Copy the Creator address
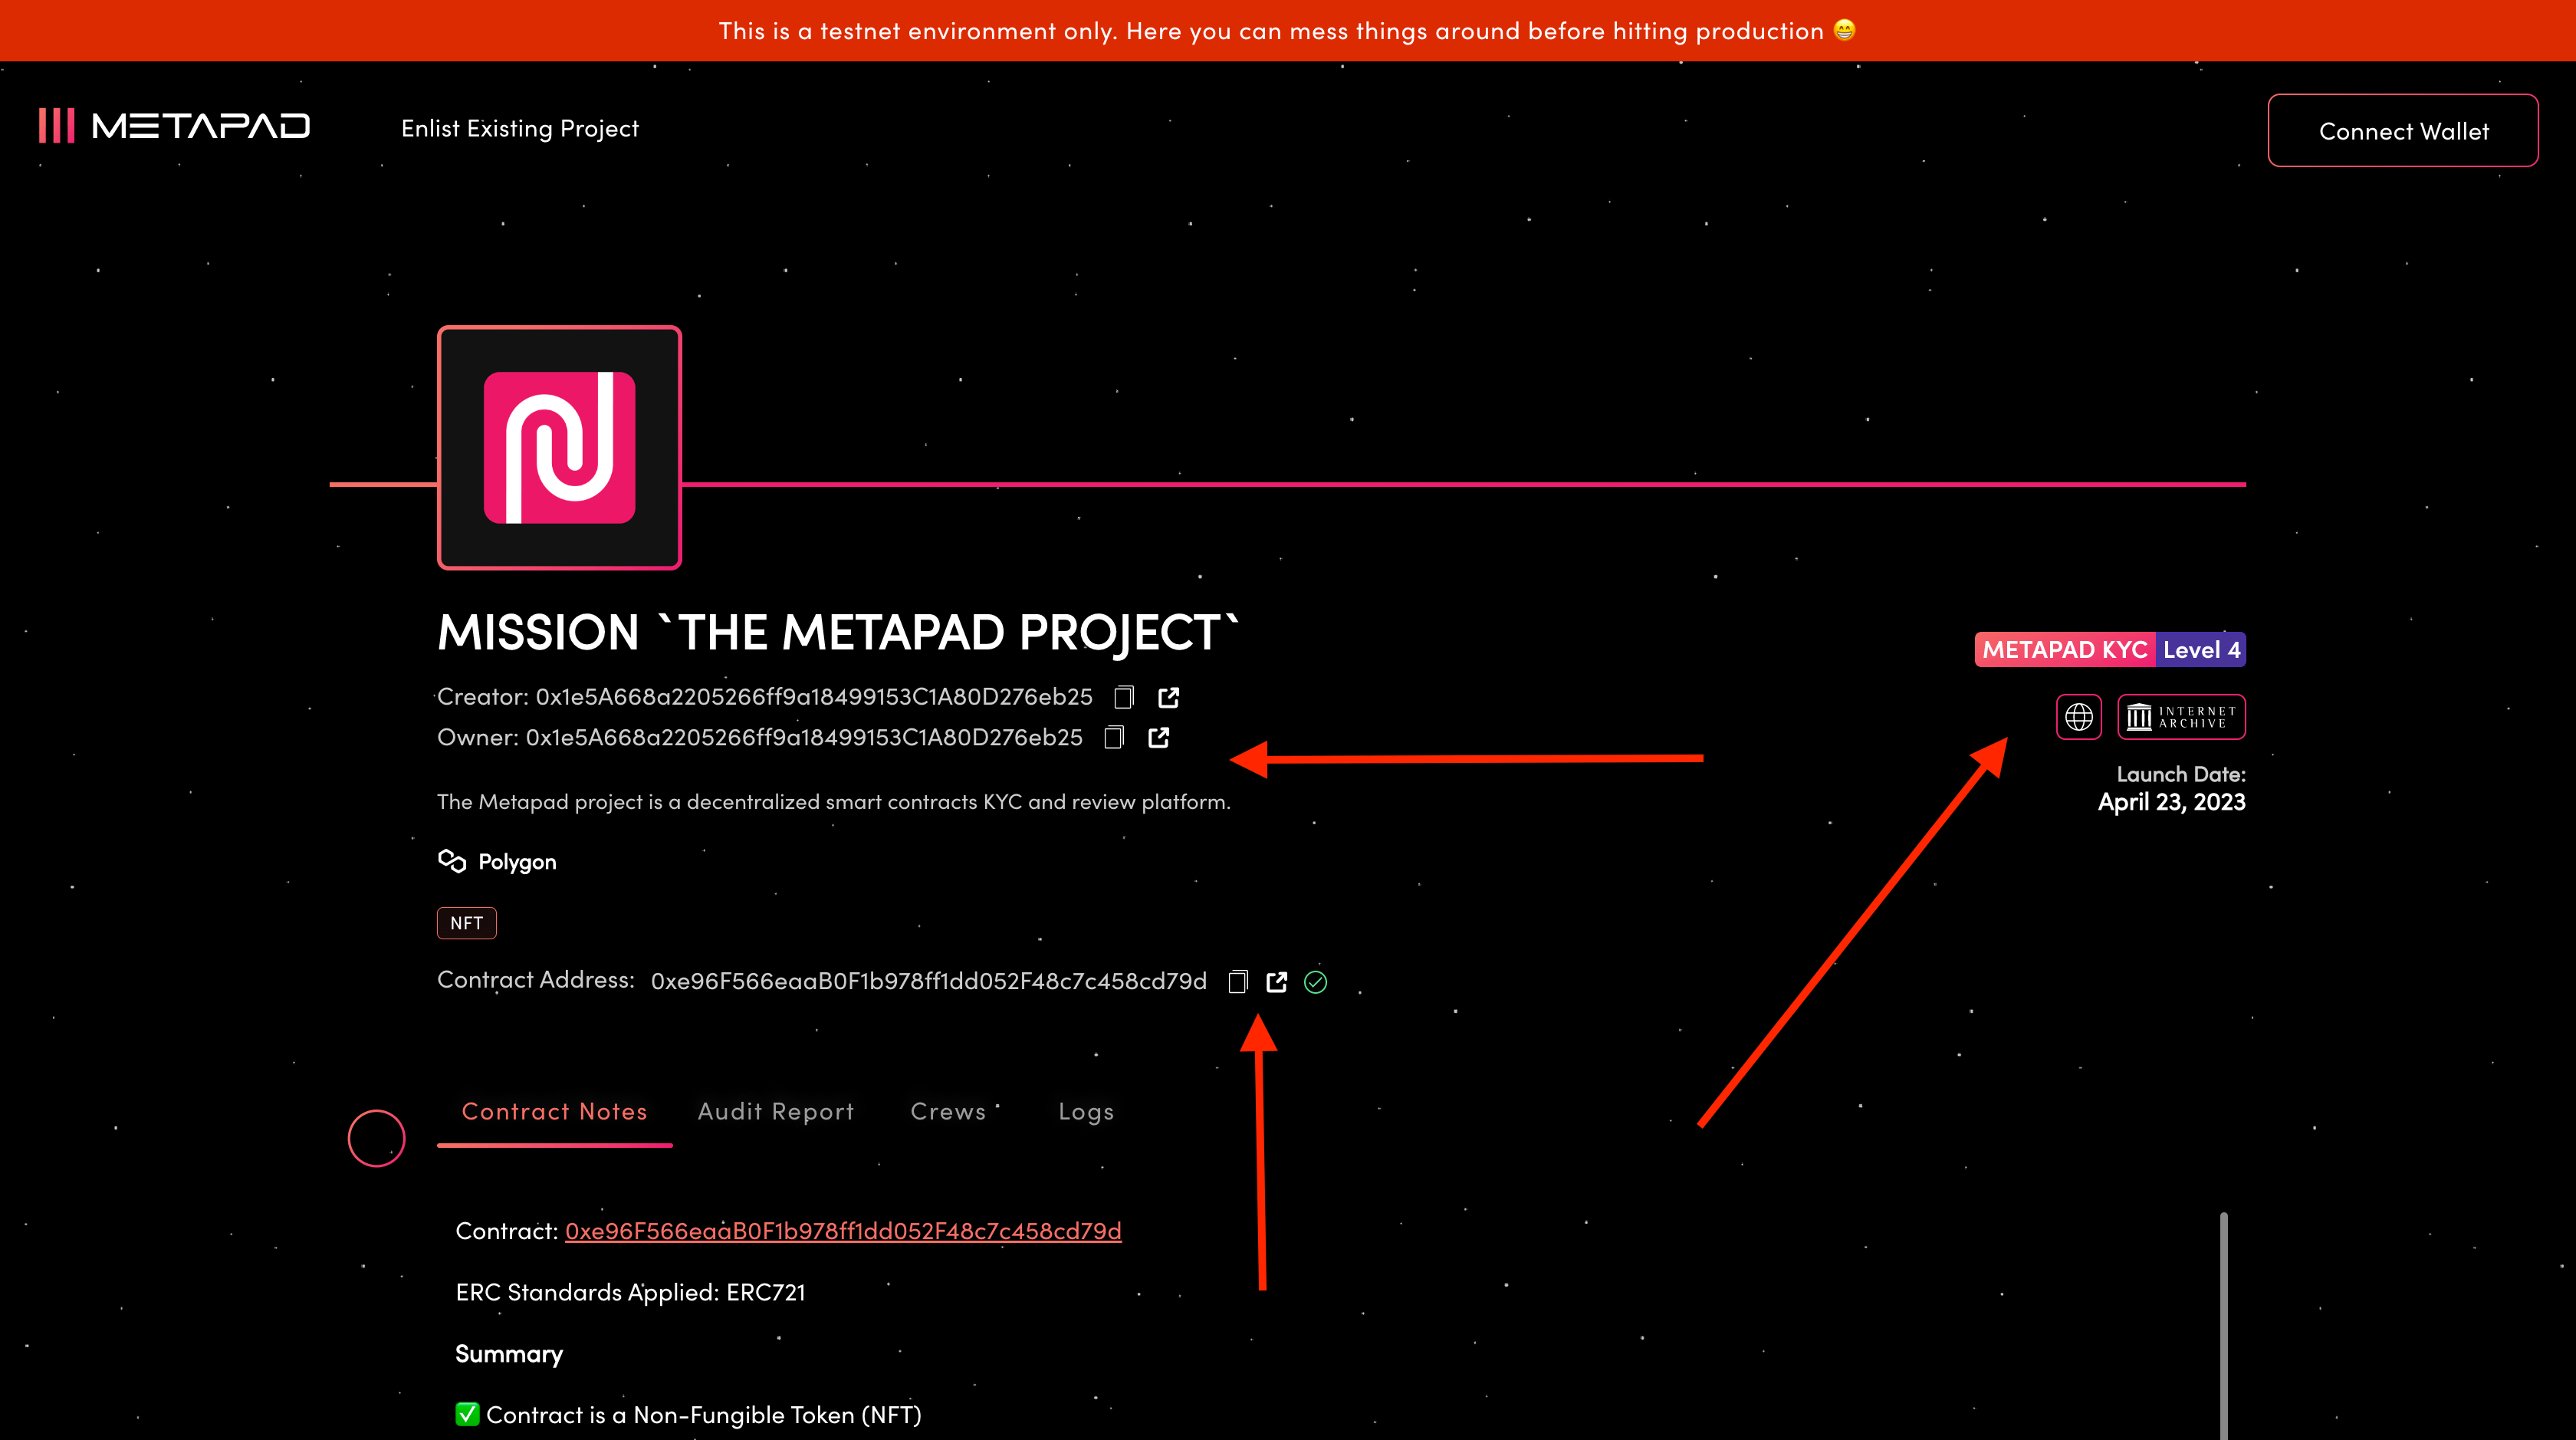 point(1124,697)
